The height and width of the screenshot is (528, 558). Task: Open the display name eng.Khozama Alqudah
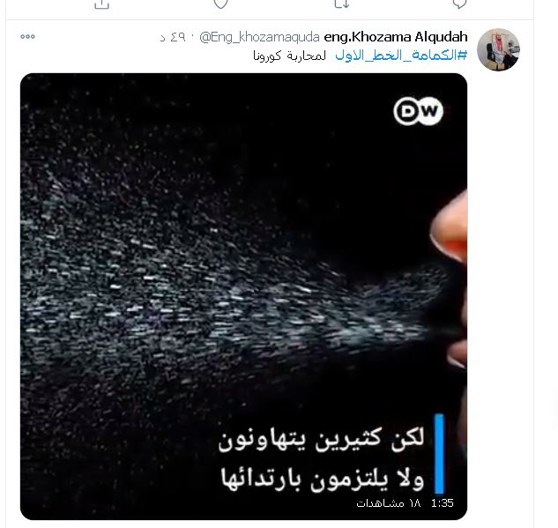396,37
